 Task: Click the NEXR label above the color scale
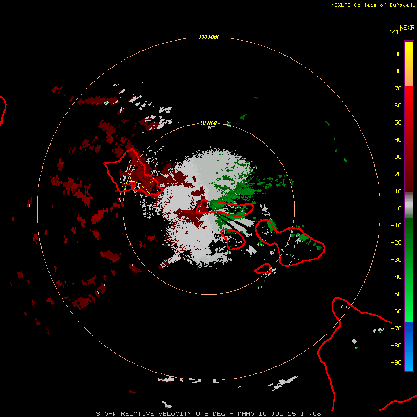pyautogui.click(x=407, y=28)
